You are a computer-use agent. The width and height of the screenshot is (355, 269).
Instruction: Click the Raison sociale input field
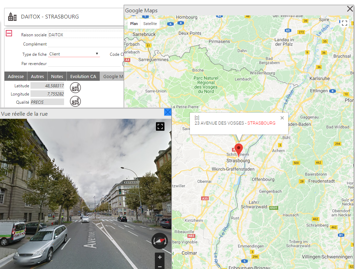click(x=86, y=35)
